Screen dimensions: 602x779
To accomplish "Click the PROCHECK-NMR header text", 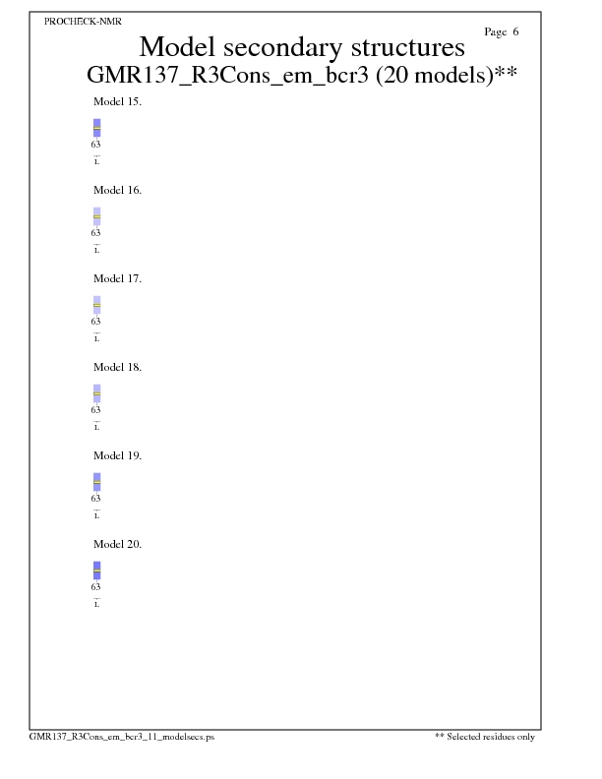I will pos(83,21).
